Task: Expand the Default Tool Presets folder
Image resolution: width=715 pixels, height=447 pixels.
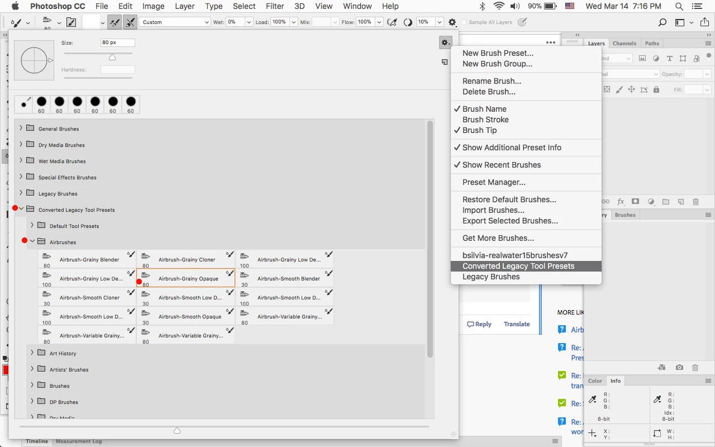Action: pyautogui.click(x=32, y=226)
